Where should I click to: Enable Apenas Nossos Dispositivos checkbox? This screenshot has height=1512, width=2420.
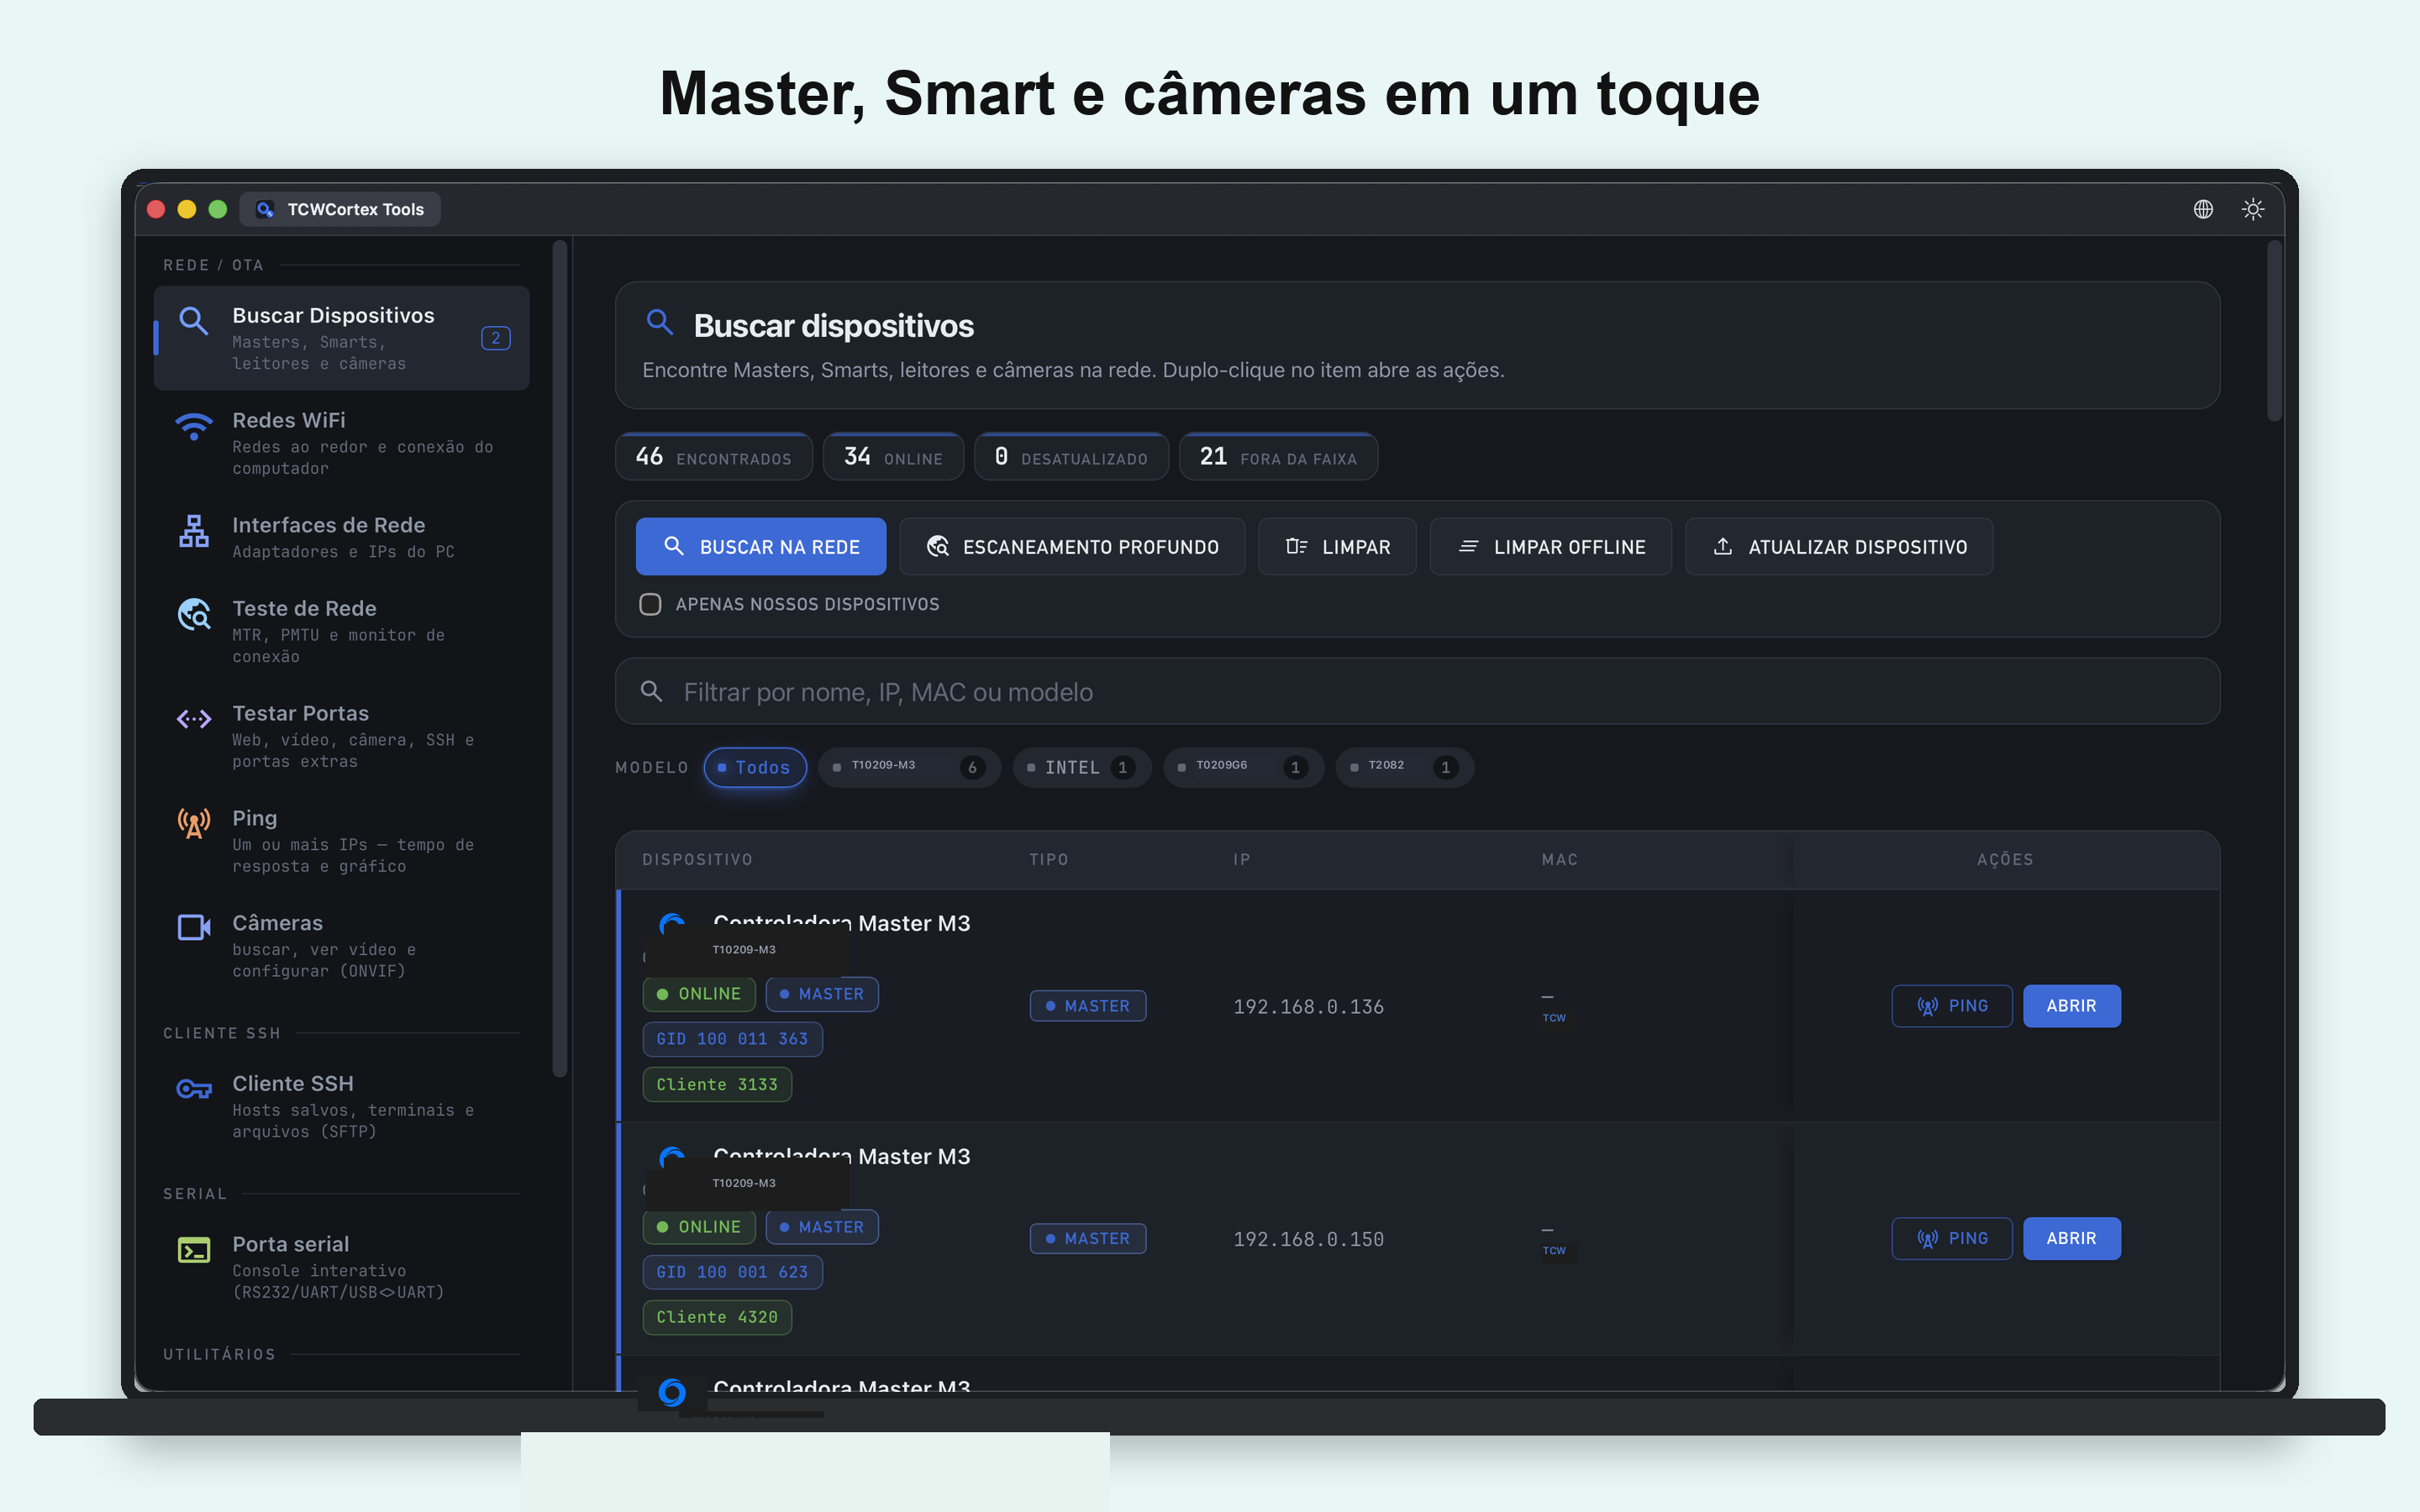[651, 604]
